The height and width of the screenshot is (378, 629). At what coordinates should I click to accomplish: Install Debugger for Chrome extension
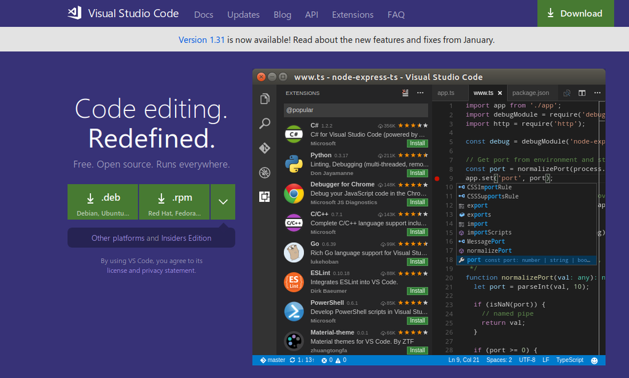point(417,202)
